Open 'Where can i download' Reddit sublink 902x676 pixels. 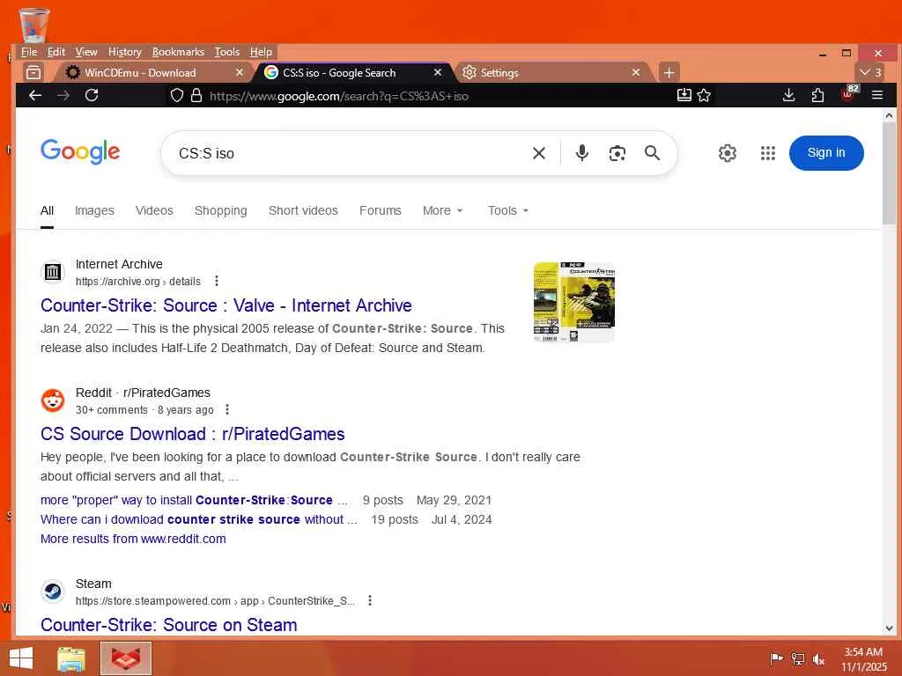pos(198,519)
